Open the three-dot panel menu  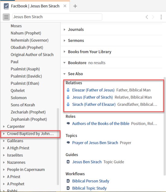click(x=161, y=17)
